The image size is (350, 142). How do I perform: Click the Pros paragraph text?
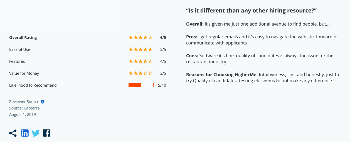tap(262, 40)
